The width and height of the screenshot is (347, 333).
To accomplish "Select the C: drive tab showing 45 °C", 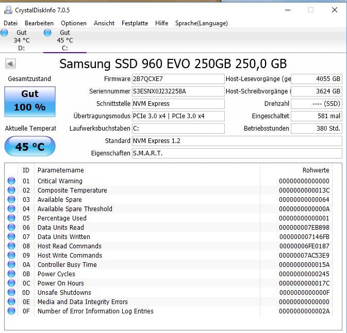I will tap(65, 40).
